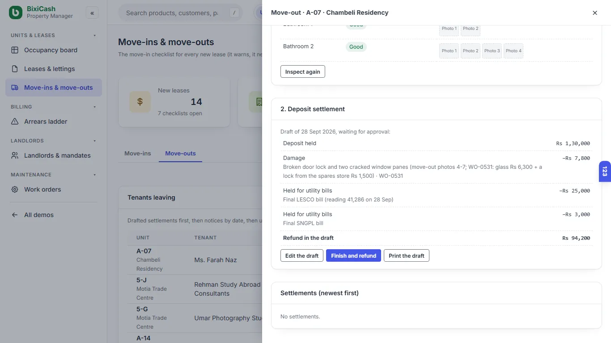The image size is (611, 343).
Task: Click the Edit the draft button
Action: pyautogui.click(x=302, y=255)
